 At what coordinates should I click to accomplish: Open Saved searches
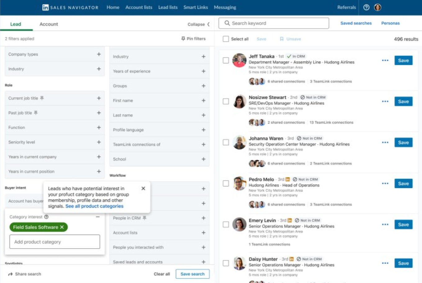[356, 23]
